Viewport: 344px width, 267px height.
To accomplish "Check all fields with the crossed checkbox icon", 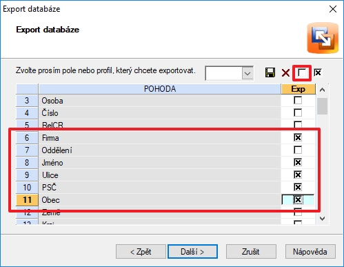I will pyautogui.click(x=318, y=72).
